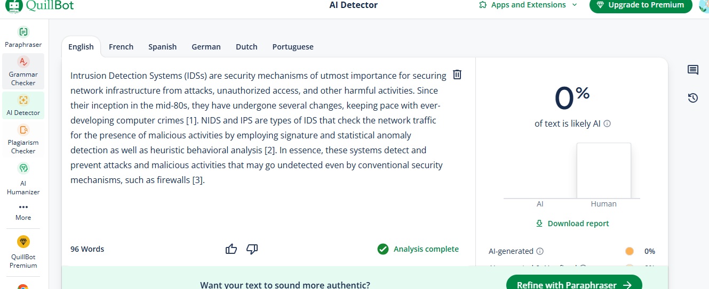Click Refine with Paraphraser button
This screenshot has width=709, height=289.
pos(574,284)
